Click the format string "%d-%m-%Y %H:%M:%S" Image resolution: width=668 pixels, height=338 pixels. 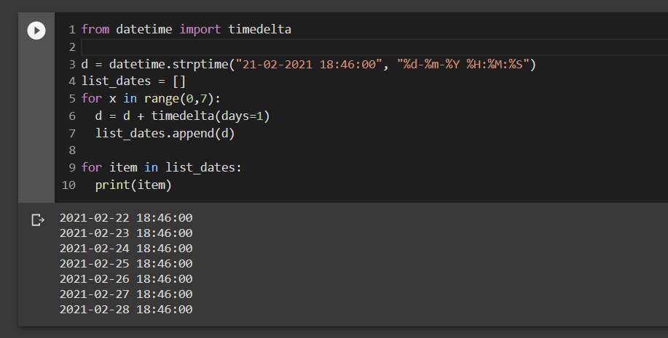point(463,64)
